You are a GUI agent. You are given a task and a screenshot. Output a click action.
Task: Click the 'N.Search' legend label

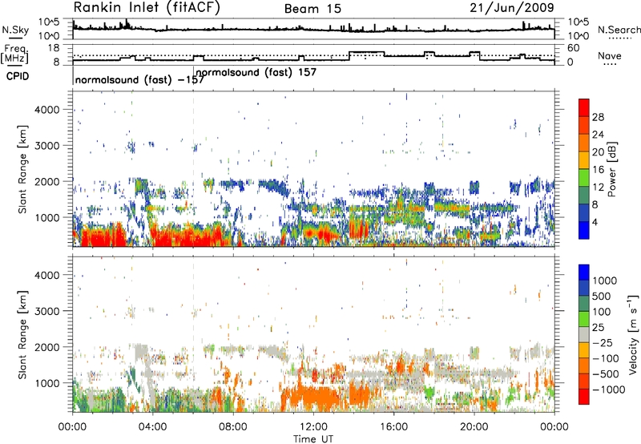pos(619,30)
